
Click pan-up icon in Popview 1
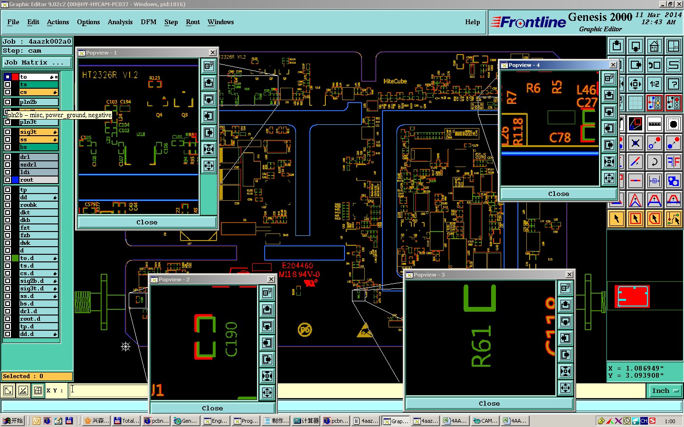pyautogui.click(x=209, y=83)
